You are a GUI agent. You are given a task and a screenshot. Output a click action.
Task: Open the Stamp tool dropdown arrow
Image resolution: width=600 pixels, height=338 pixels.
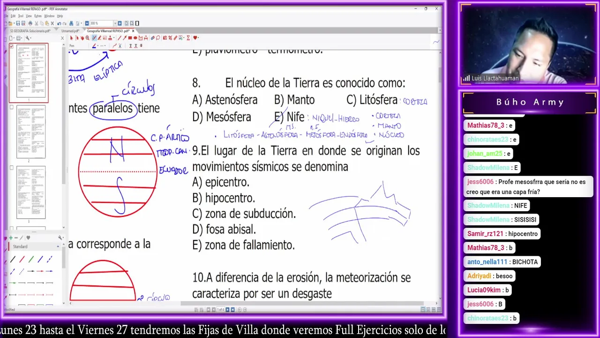[x=114, y=38]
